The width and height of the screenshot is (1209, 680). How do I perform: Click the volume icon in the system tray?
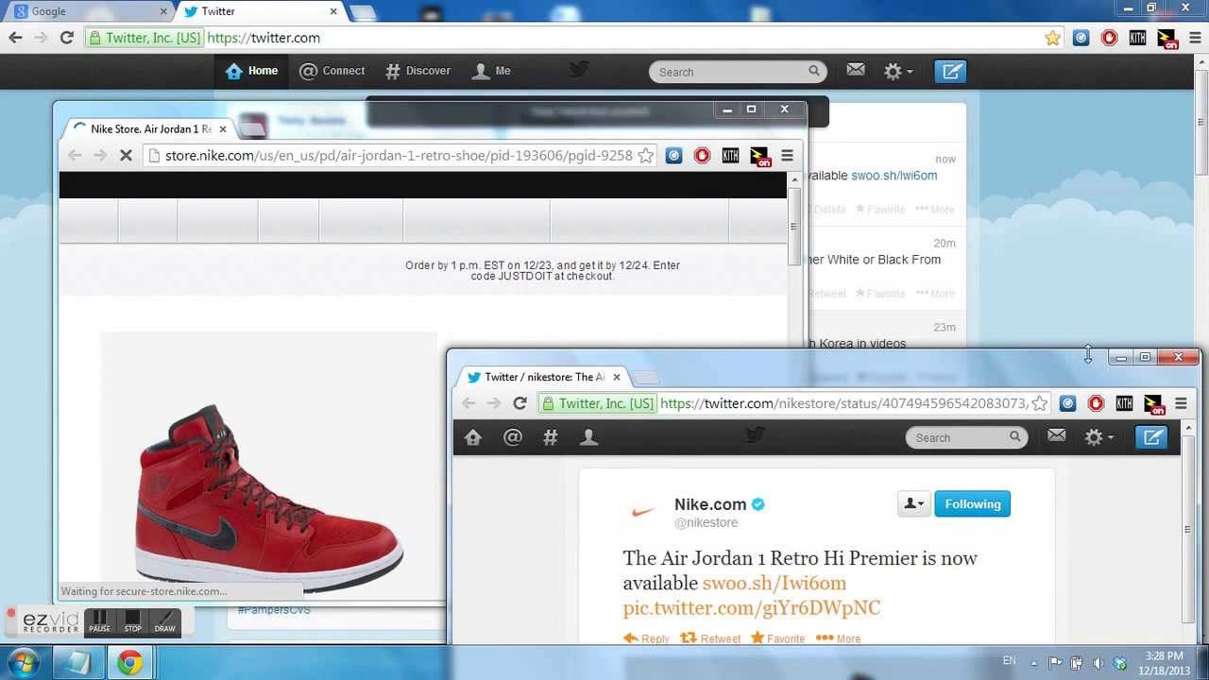pos(1098,662)
